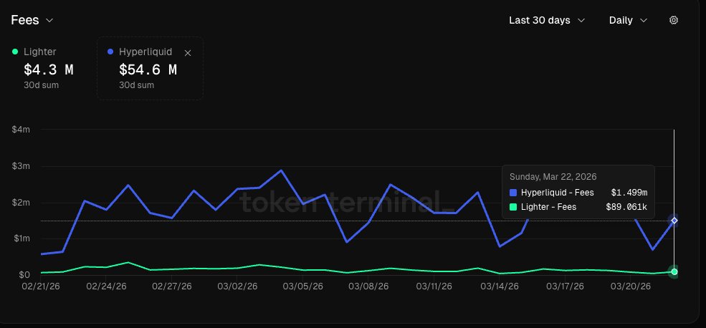
Task: Click the $89.061k tooltip value
Action: click(626, 207)
